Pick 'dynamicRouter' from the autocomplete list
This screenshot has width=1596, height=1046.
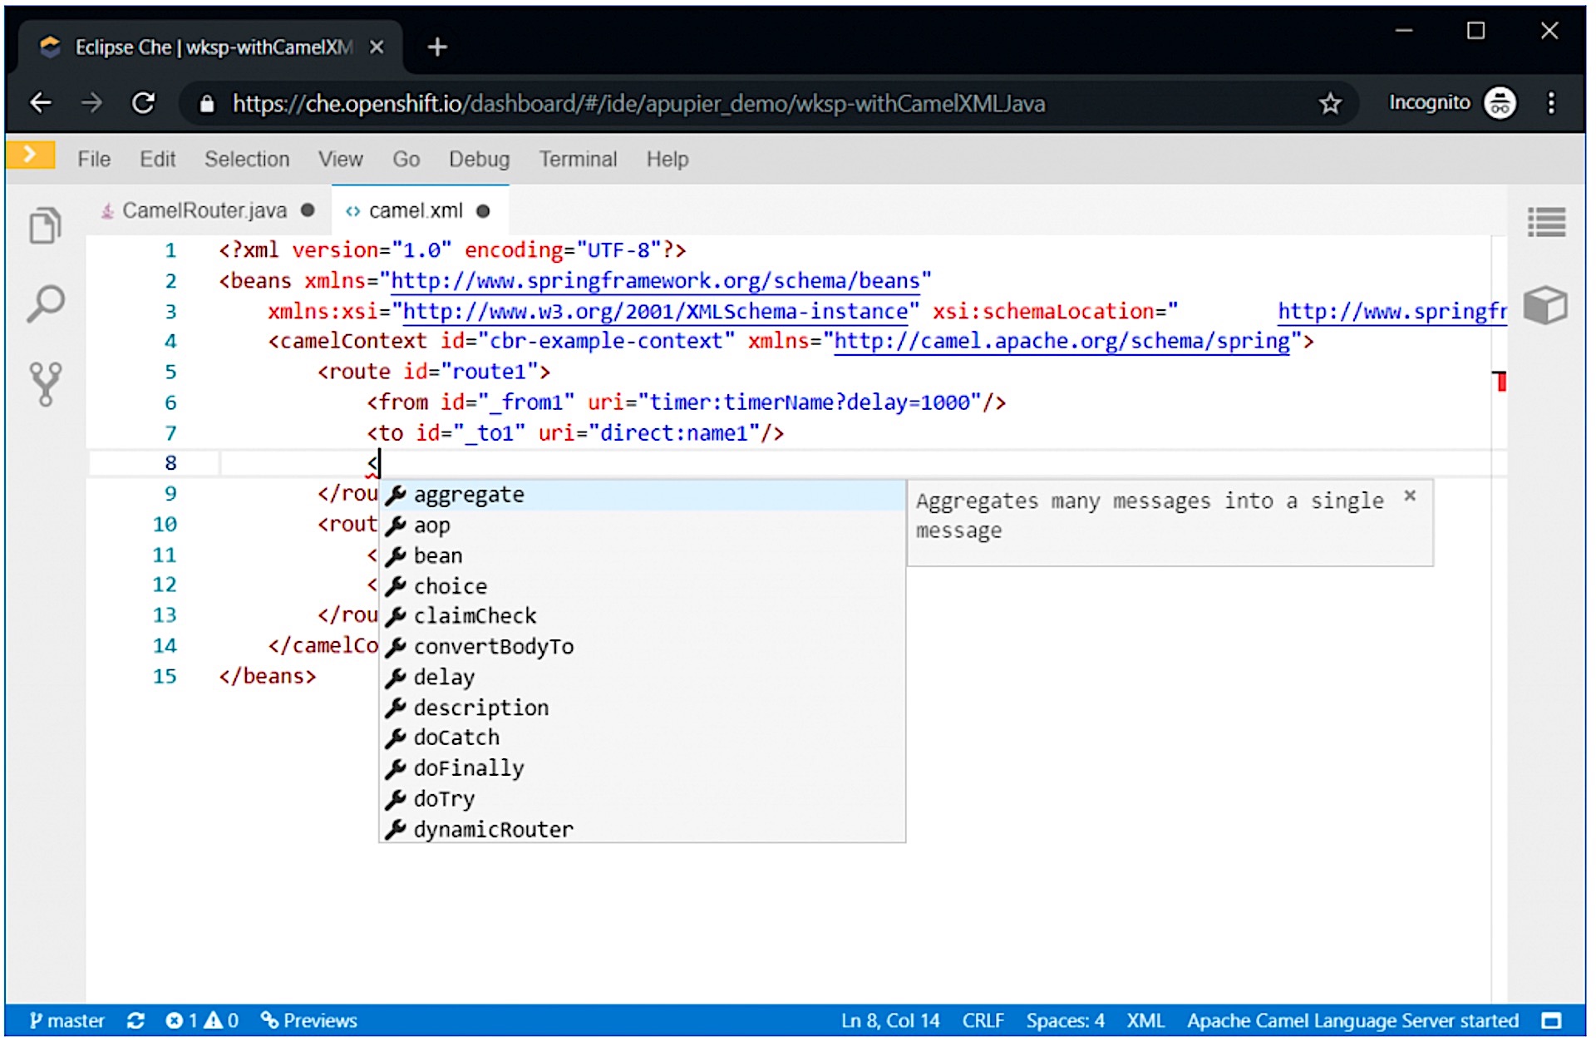point(493,830)
